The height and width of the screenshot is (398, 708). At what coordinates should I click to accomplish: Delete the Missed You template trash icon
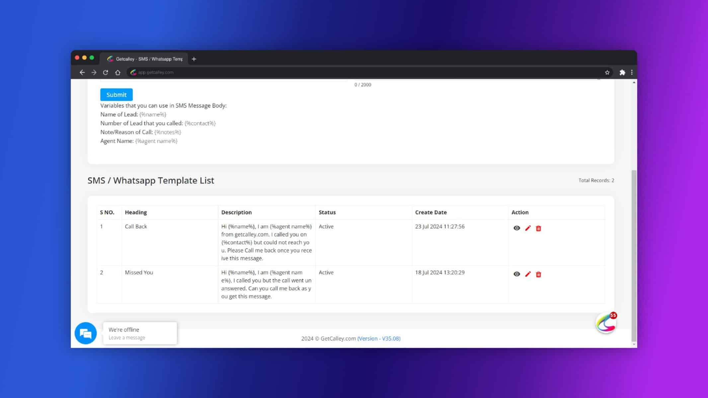(x=538, y=274)
